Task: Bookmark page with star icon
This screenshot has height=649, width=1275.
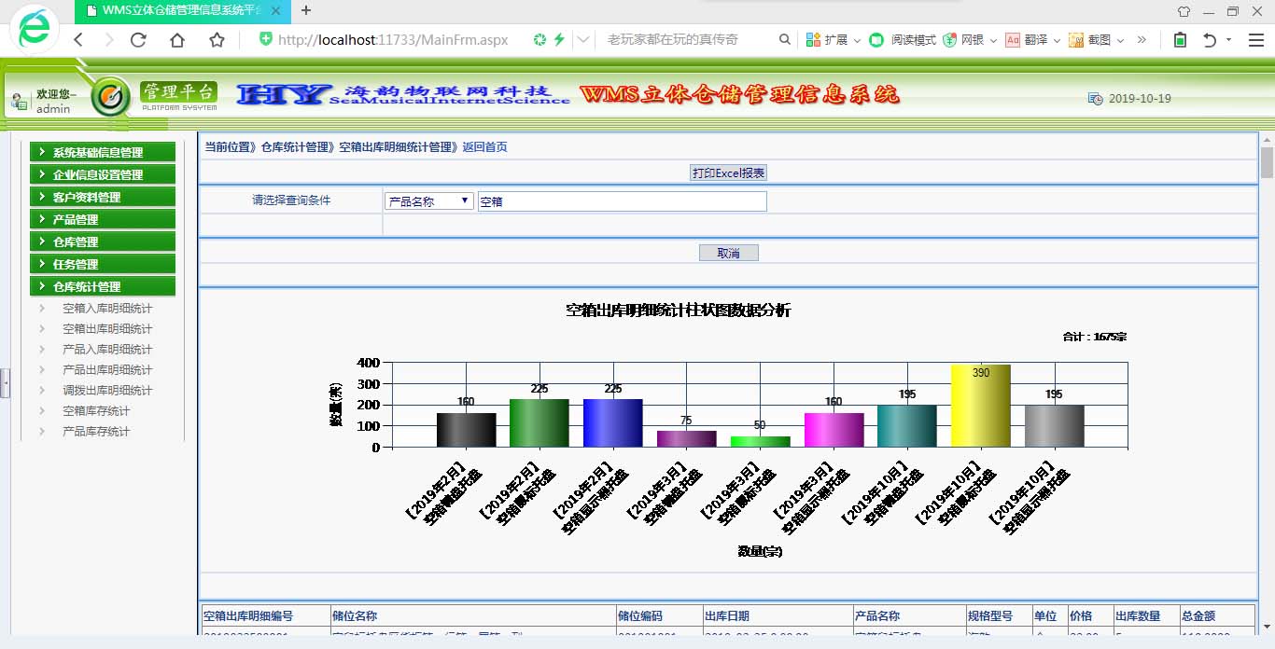Action: pos(217,40)
